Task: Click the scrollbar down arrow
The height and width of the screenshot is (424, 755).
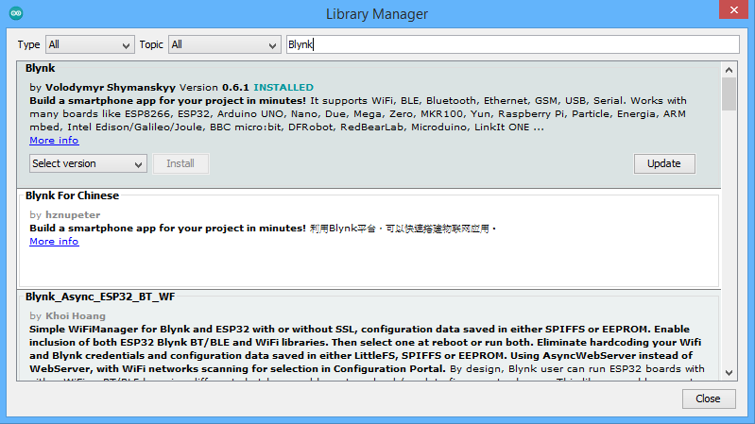Action: tap(729, 375)
